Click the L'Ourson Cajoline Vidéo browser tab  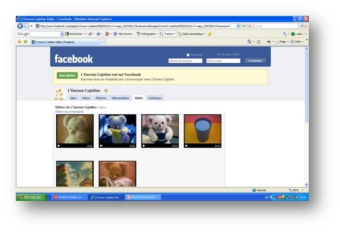64,42
